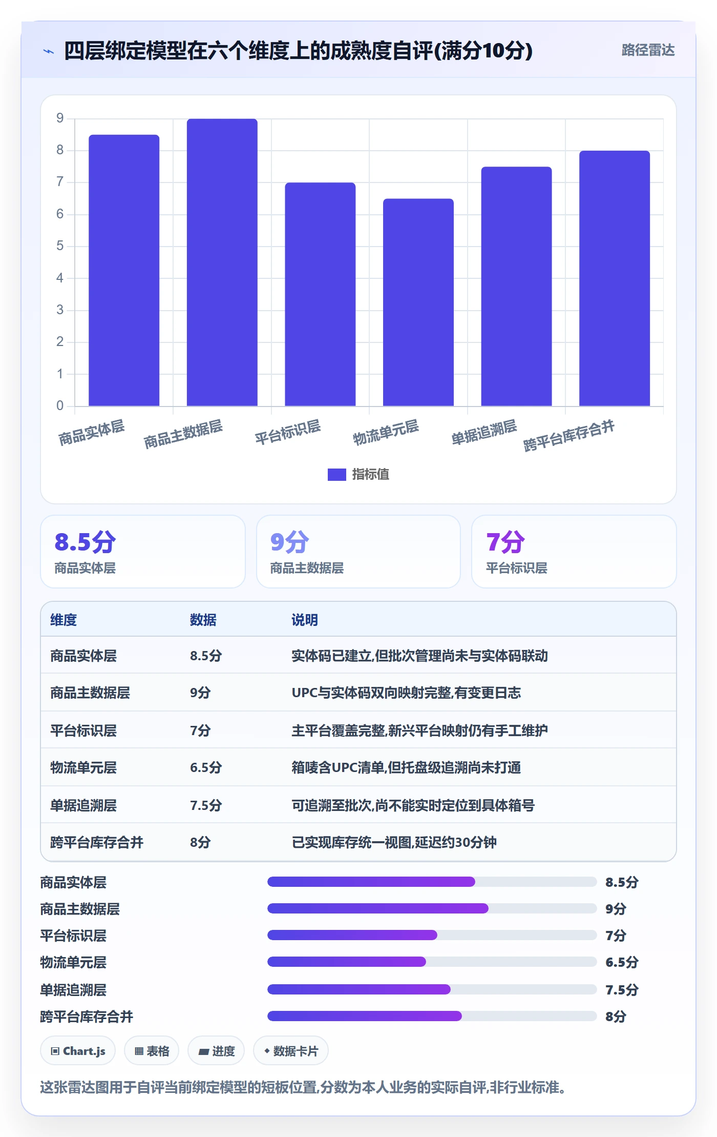Viewport: 717px width, 1137px height.
Task: Click the 商品主数据层 progress bar
Action: pyautogui.click(x=432, y=908)
